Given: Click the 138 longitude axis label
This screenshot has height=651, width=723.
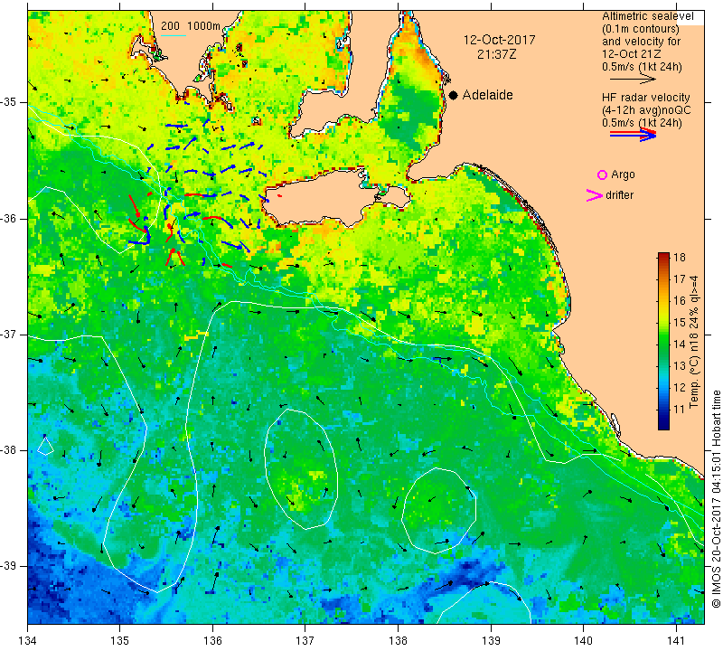Looking at the screenshot, I should click(398, 641).
